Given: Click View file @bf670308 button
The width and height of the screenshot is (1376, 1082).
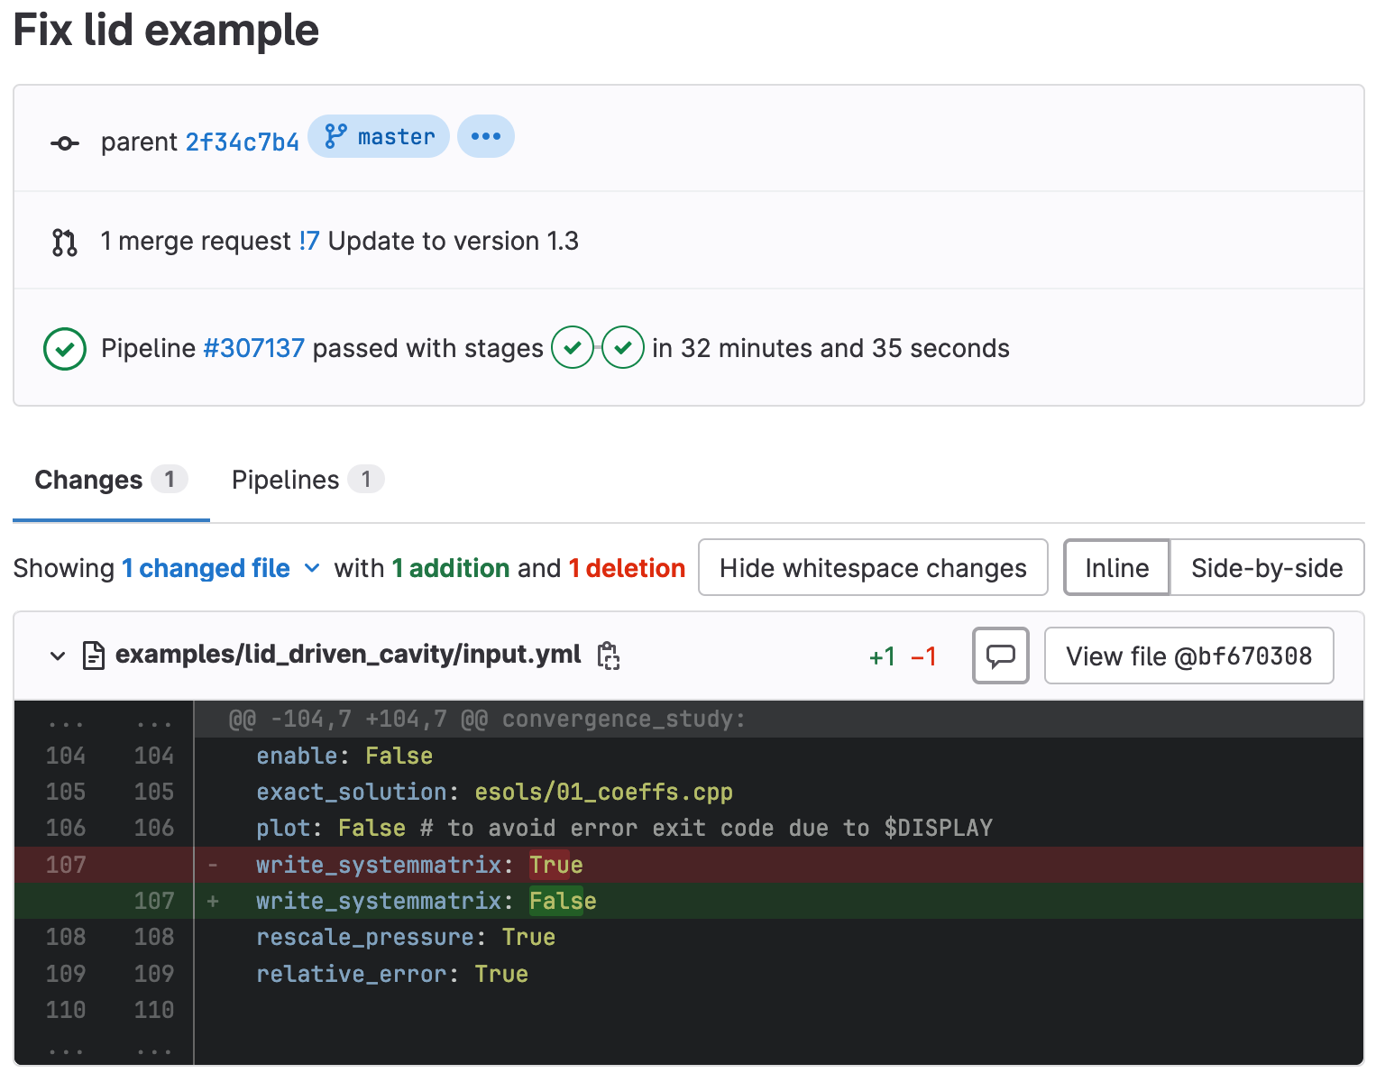Looking at the screenshot, I should tap(1188, 656).
